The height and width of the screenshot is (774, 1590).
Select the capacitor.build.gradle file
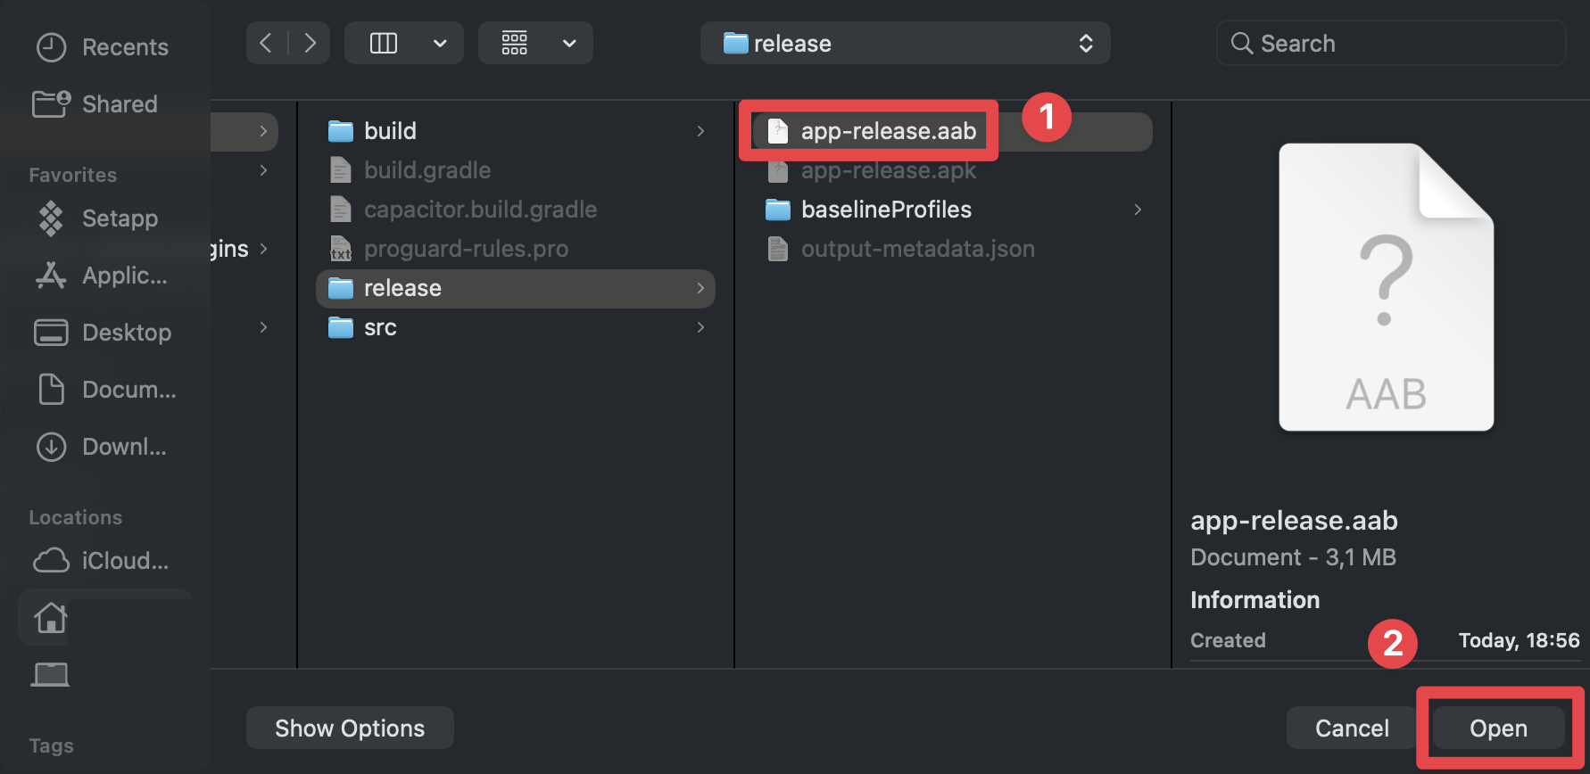(x=515, y=210)
